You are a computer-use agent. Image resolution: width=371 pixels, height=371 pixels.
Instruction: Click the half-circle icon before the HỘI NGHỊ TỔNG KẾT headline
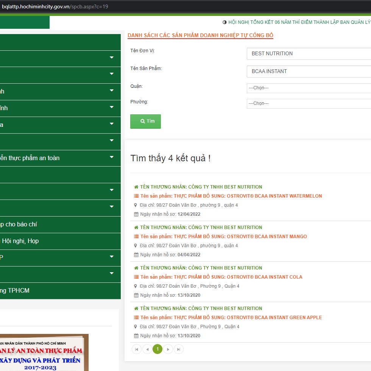tap(224, 22)
